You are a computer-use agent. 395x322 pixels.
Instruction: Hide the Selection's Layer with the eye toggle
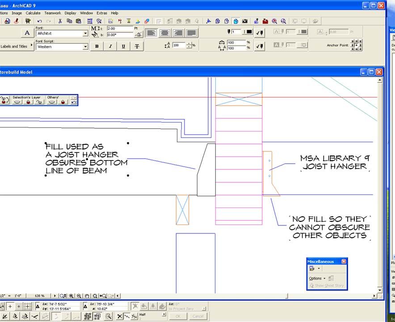17,103
